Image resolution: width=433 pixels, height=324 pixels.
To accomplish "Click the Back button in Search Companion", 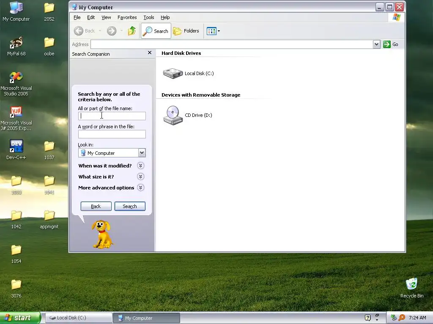I will click(96, 206).
